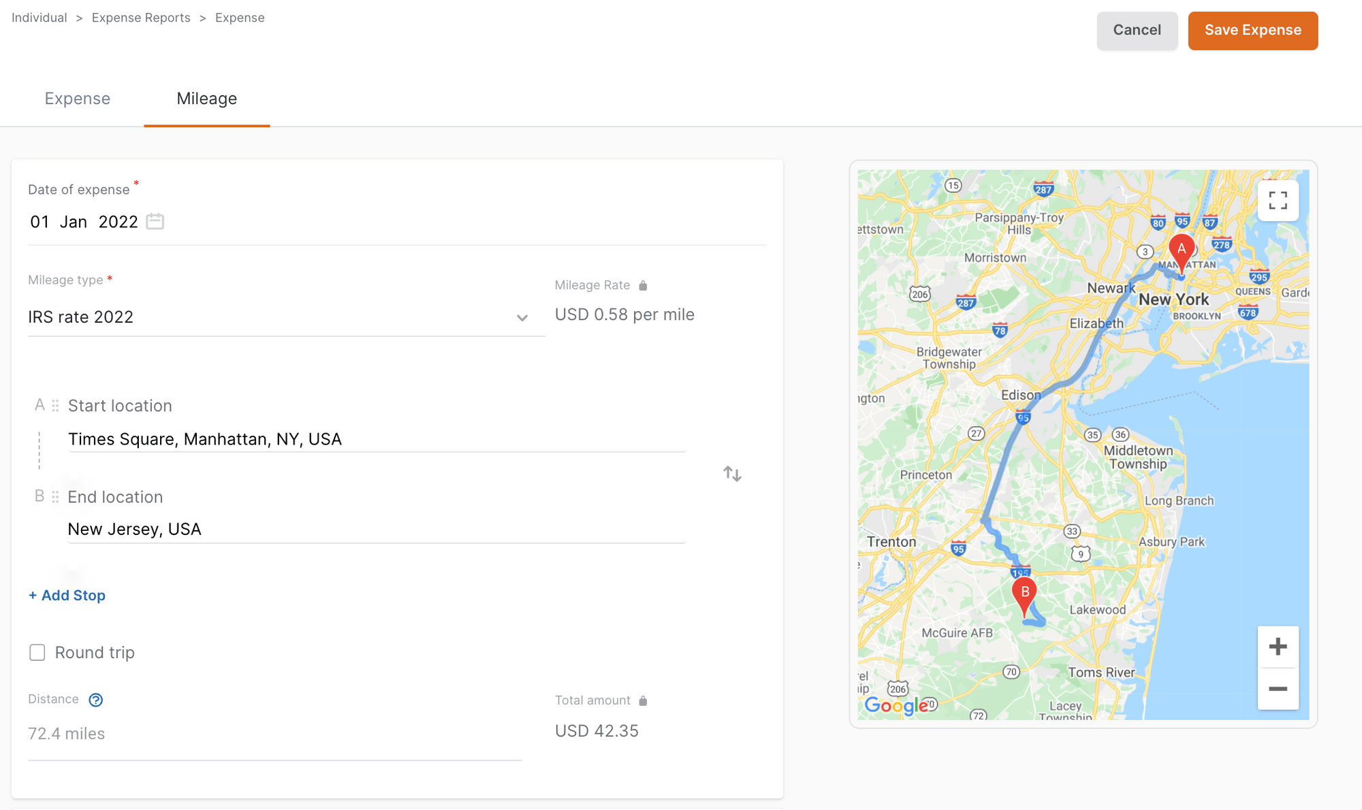Zoom out on the map
Screen dimensions: 1362x810
point(1278,689)
